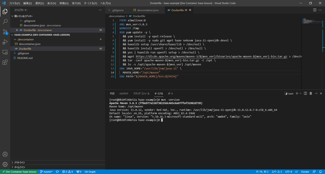Open the Search view in activity bar
Screen dimensions: 325x174
(x=5, y=22)
